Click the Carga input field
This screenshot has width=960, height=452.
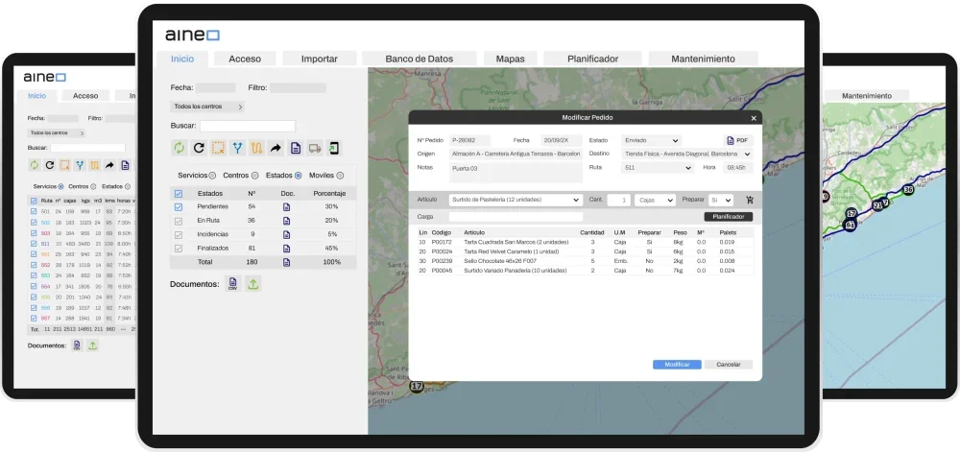tap(516, 217)
